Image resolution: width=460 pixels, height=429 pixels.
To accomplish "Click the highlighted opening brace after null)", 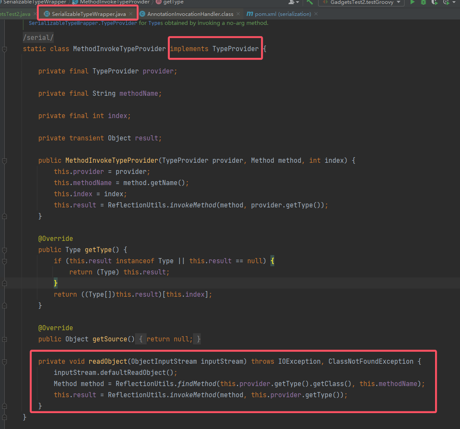I will point(272,261).
